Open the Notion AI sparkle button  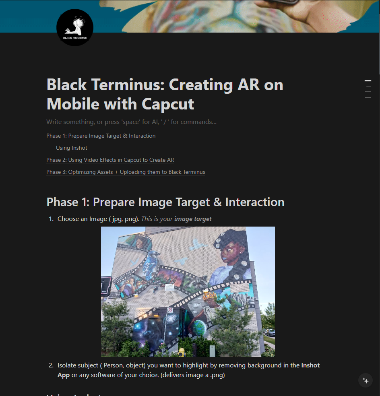tap(366, 380)
